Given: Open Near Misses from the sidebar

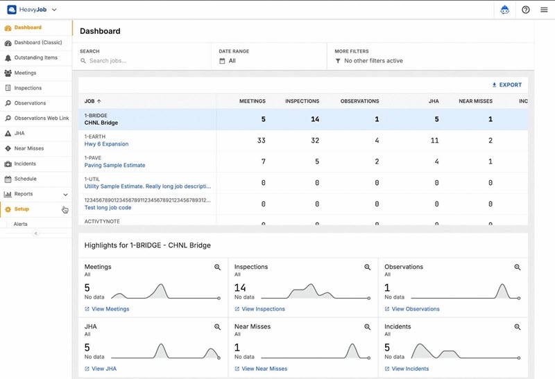Looking at the screenshot, I should (30, 149).
